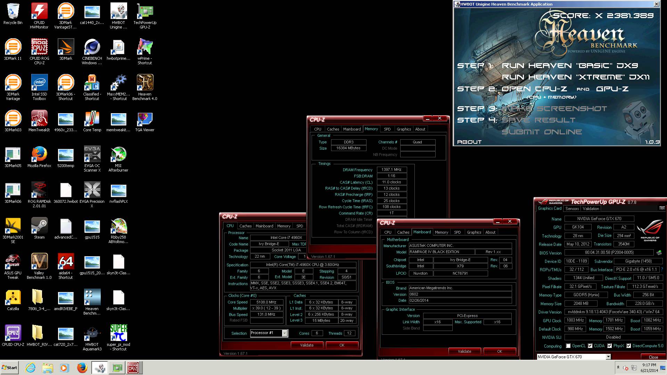
Task: Open TGA Viewer desktop icon
Action: pos(145,121)
